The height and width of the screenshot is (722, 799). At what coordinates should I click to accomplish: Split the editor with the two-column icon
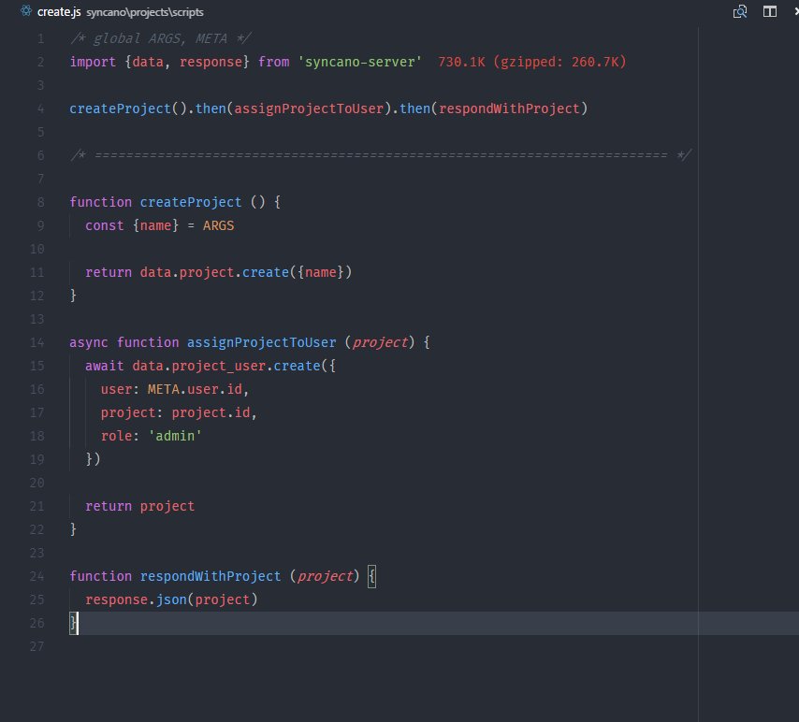[x=769, y=11]
